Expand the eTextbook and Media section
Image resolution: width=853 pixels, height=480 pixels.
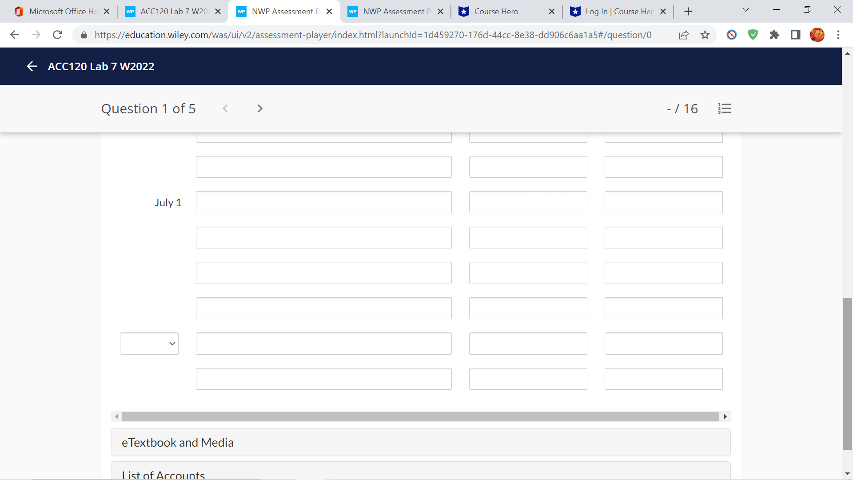177,442
